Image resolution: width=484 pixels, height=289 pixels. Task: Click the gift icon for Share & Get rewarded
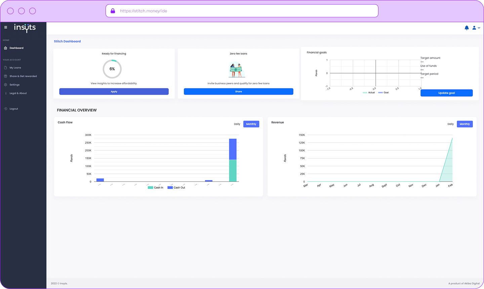tap(5, 76)
